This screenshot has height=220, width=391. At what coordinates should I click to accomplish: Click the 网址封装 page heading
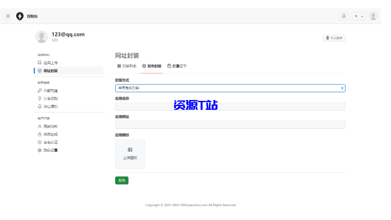(x=127, y=55)
